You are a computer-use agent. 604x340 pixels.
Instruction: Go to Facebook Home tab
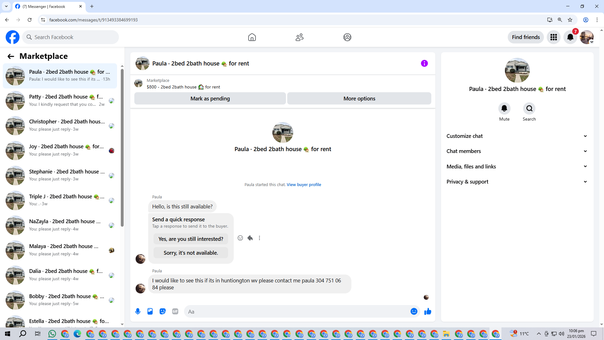click(x=252, y=37)
